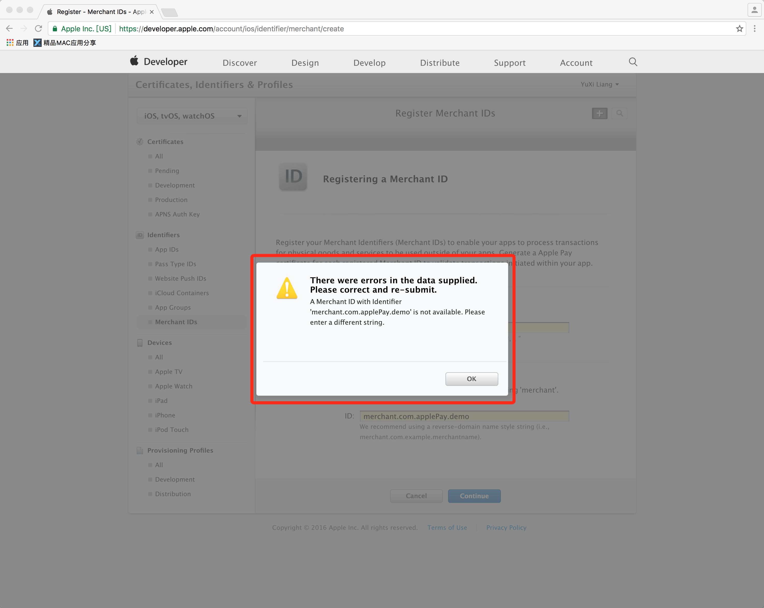Open the Account menu item
The height and width of the screenshot is (608, 764).
click(x=576, y=63)
